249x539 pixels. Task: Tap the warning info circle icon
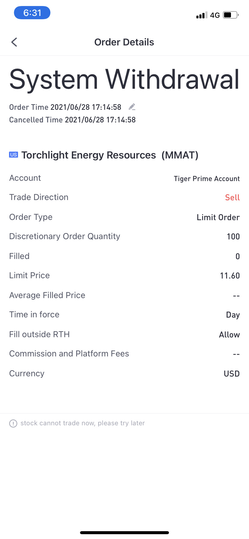click(13, 423)
